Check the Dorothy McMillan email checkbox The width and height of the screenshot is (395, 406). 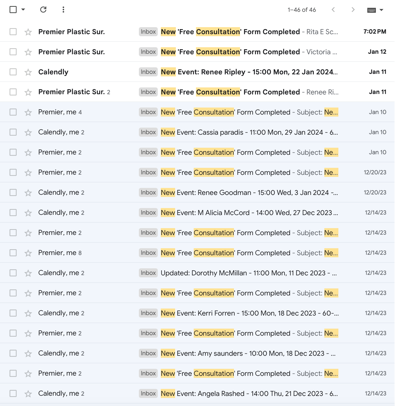point(13,273)
